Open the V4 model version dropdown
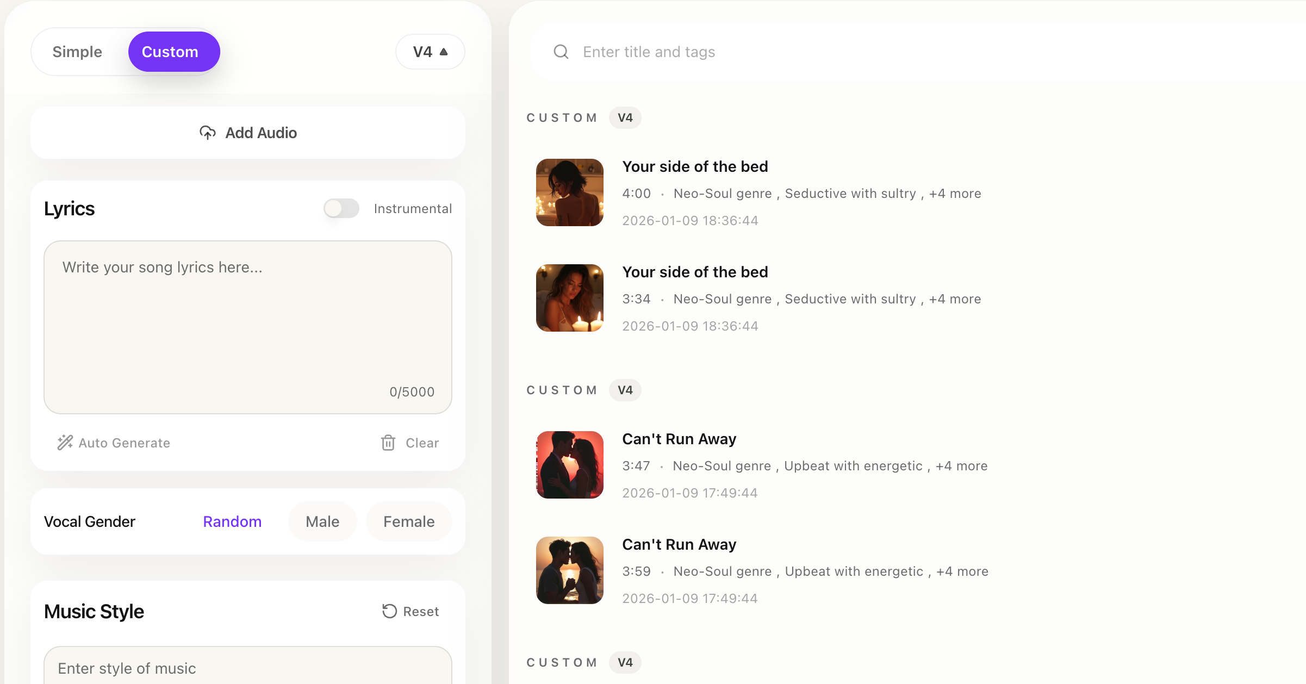 click(x=430, y=52)
